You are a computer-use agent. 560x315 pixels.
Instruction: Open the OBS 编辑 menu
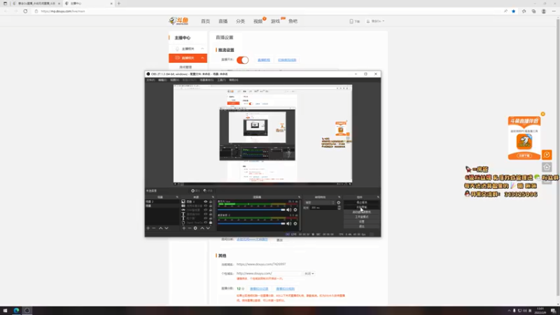click(162, 80)
